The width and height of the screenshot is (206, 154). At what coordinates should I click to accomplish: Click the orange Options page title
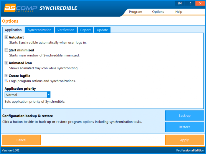pos(10,21)
